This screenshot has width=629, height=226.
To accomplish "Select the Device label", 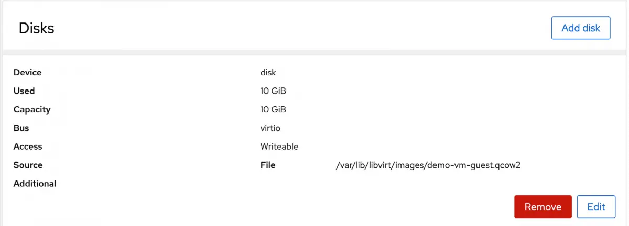I will 27,72.
